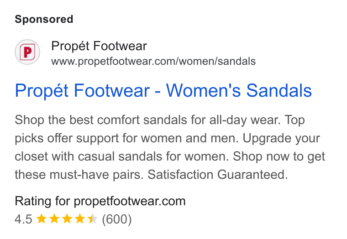Select the second gold rating star
Viewport: 347px width, 239px height.
54,219
